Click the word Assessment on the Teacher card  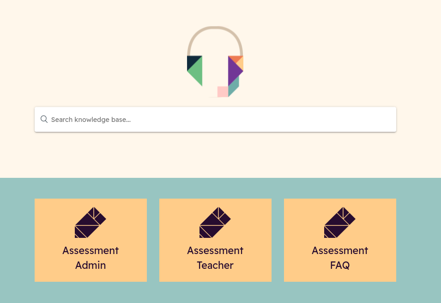[x=215, y=250]
